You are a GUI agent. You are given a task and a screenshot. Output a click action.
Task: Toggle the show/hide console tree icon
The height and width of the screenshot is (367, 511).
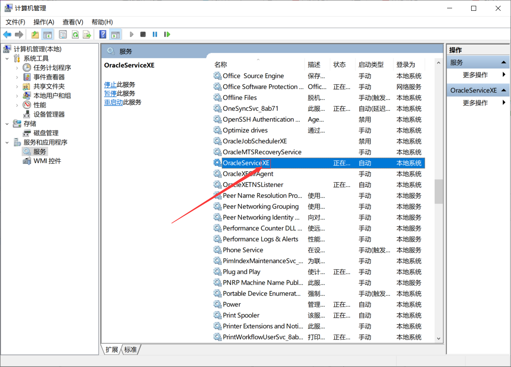[47, 34]
